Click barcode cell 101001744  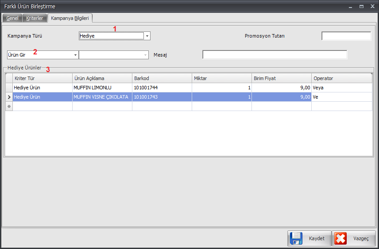(x=162, y=88)
